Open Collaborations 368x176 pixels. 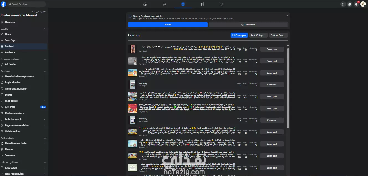click(24, 131)
